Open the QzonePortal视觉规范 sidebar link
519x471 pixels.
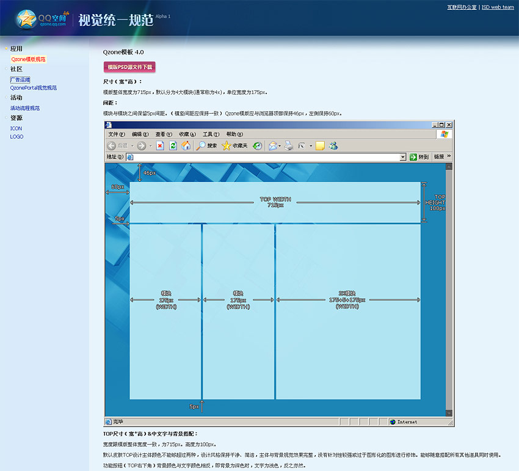point(34,88)
